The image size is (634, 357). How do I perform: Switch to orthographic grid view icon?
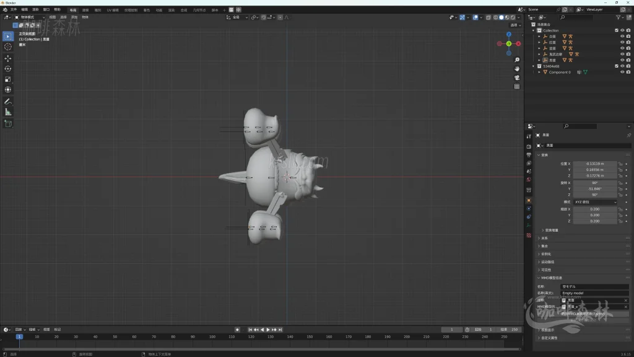tap(517, 87)
